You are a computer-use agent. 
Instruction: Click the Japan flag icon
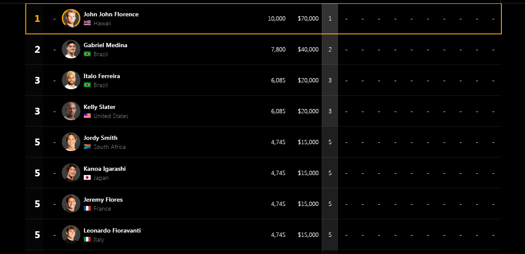coord(87,178)
